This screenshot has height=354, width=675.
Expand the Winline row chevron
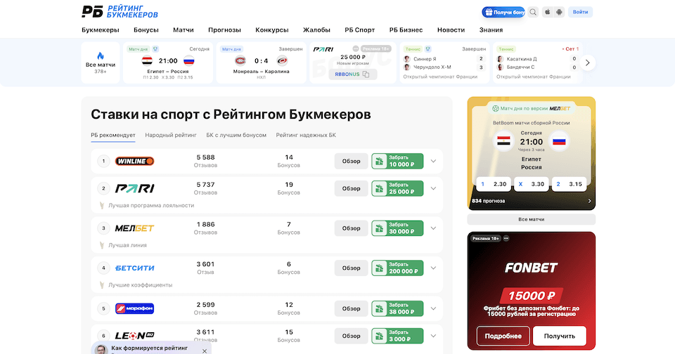point(434,162)
